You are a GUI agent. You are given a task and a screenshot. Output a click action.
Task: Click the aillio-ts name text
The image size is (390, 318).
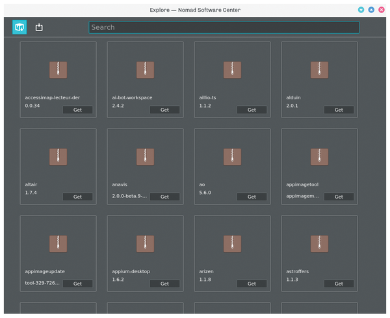coord(207,97)
